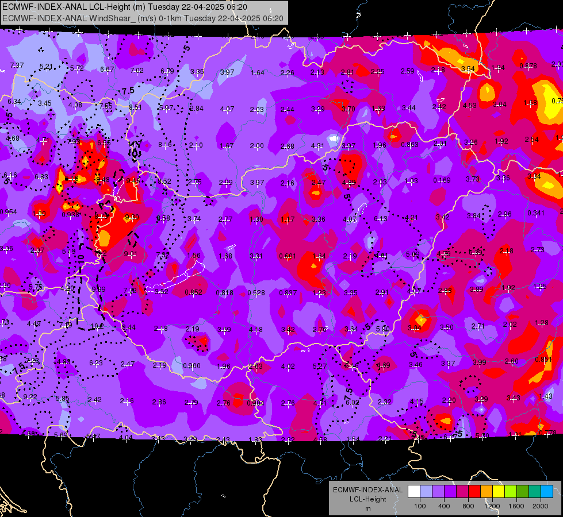The image size is (563, 517).
Task: Click the LCL-Height title line at top
Action: click(x=124, y=7)
